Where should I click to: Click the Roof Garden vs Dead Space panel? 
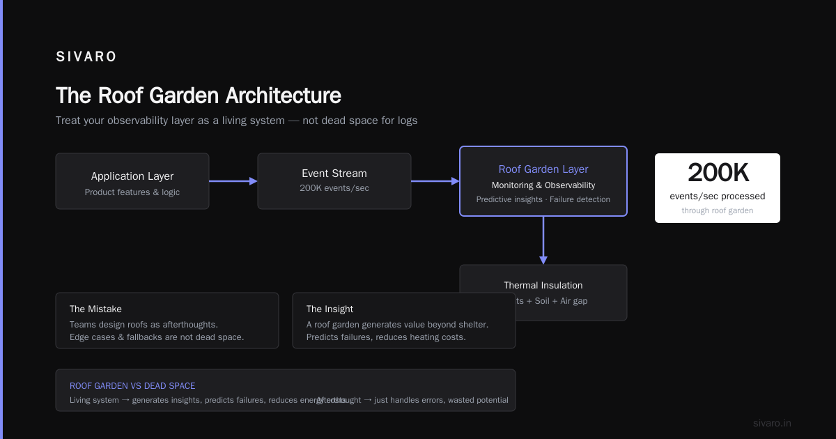click(x=286, y=390)
